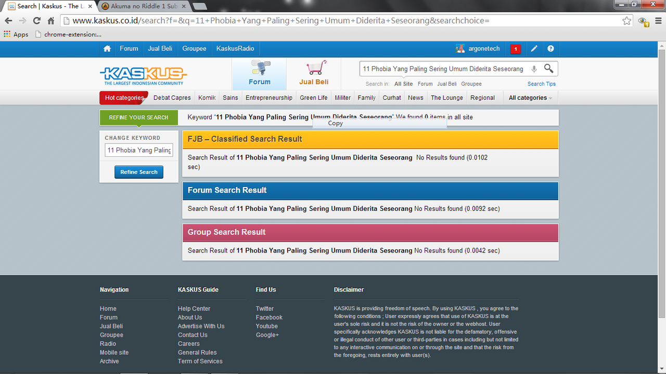Close the Search | Kaskus tab

pos(90,6)
